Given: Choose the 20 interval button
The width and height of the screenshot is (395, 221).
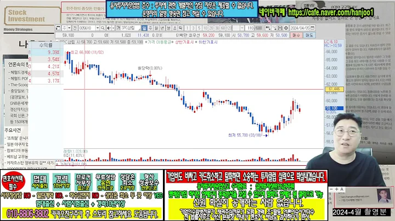Looking at the screenshot, I should pos(211,28).
